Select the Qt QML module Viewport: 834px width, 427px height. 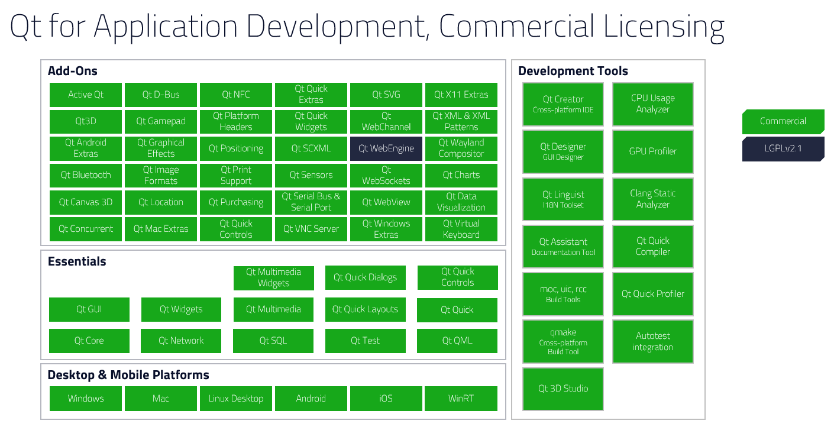pyautogui.click(x=457, y=341)
